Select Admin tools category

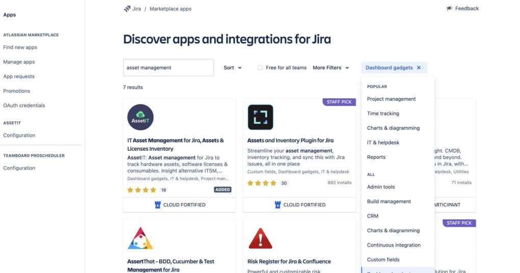pyautogui.click(x=381, y=187)
